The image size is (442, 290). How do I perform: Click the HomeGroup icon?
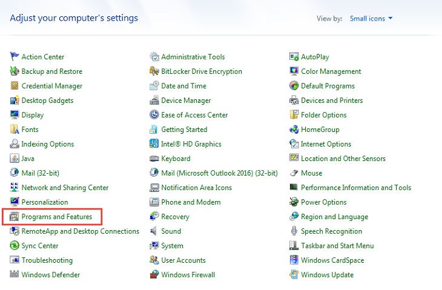[294, 130]
